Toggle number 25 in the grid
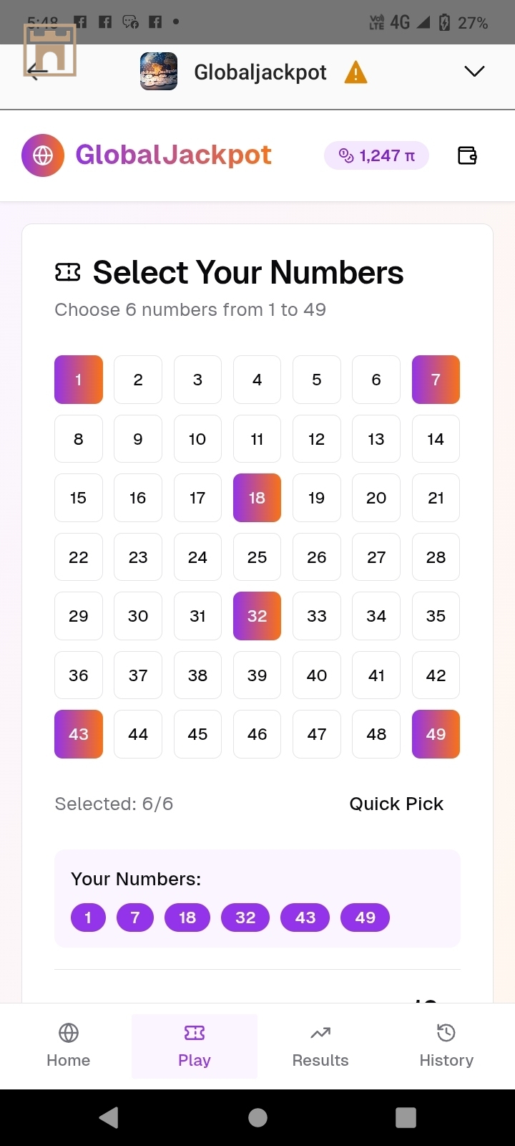 click(x=257, y=557)
